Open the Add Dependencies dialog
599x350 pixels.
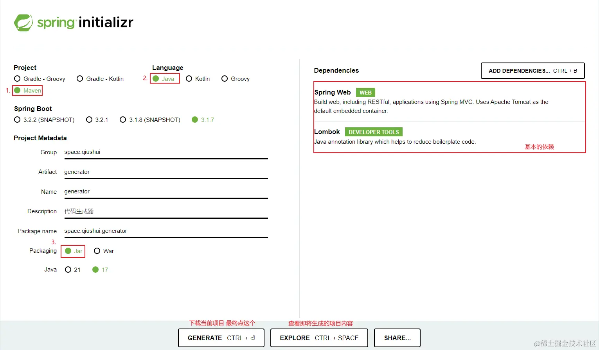pyautogui.click(x=532, y=71)
